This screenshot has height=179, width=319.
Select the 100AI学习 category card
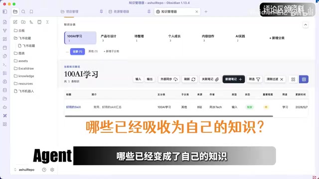pyautogui.click(x=80, y=38)
